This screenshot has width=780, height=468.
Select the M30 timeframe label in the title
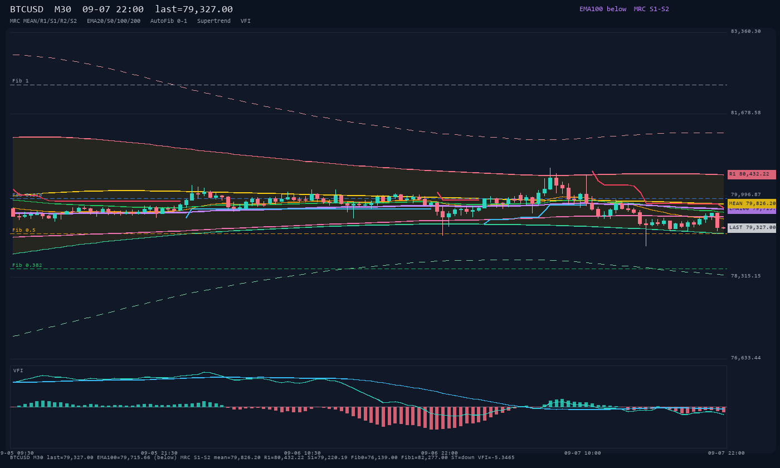63,9
